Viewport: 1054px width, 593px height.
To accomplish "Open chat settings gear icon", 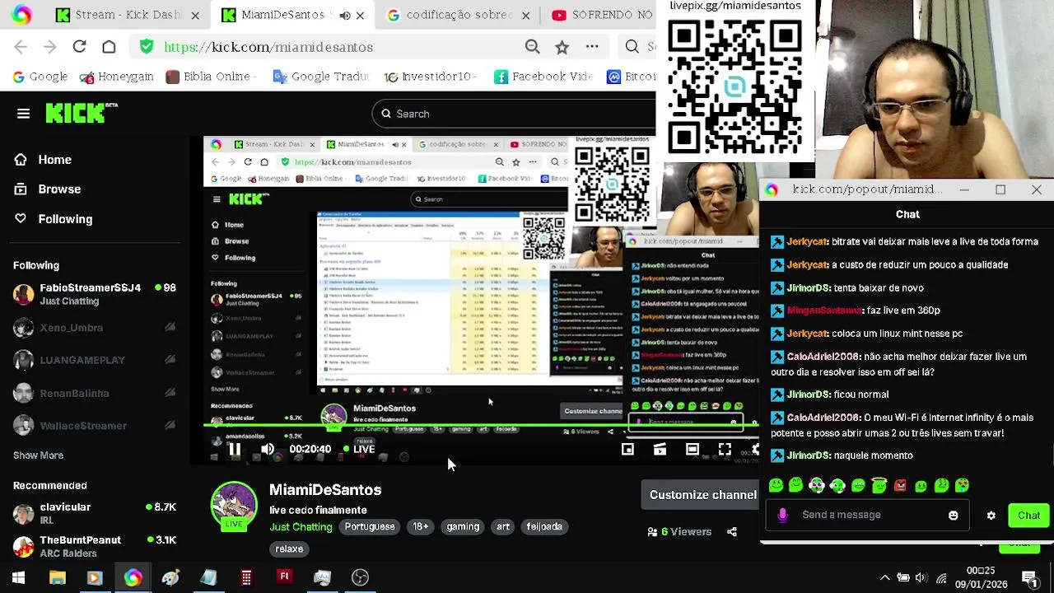I will coord(991,516).
